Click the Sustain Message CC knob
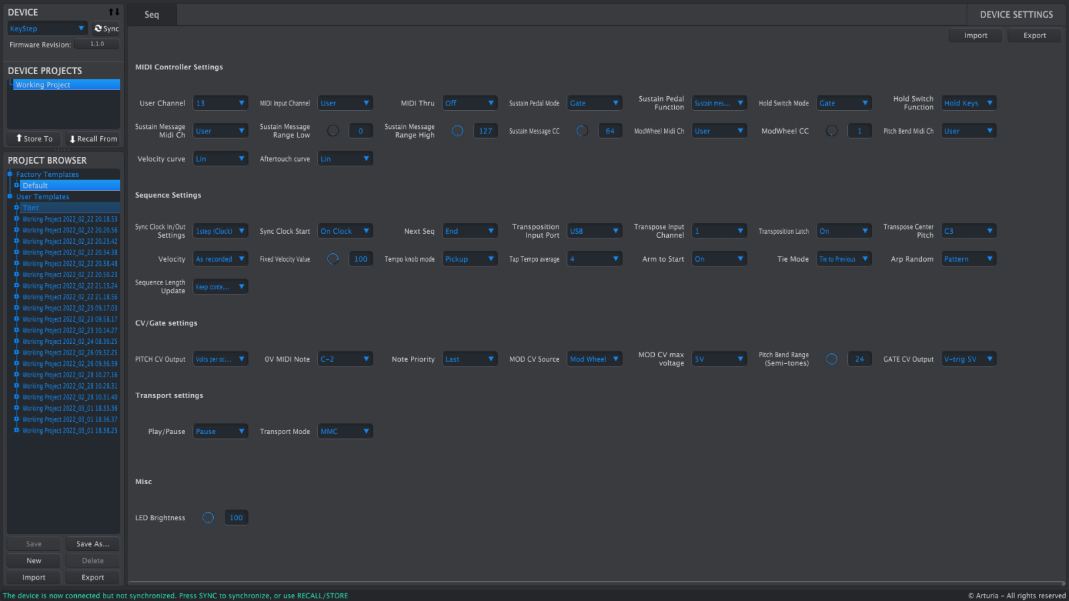This screenshot has height=601, width=1069. tap(582, 131)
